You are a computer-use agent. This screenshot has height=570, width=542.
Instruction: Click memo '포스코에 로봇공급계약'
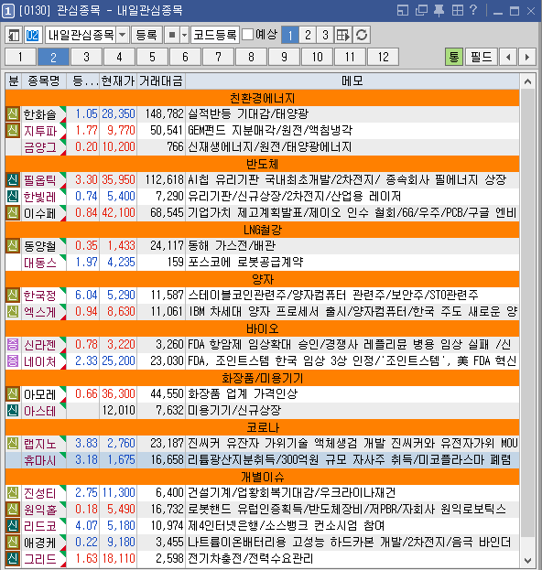coord(245,262)
